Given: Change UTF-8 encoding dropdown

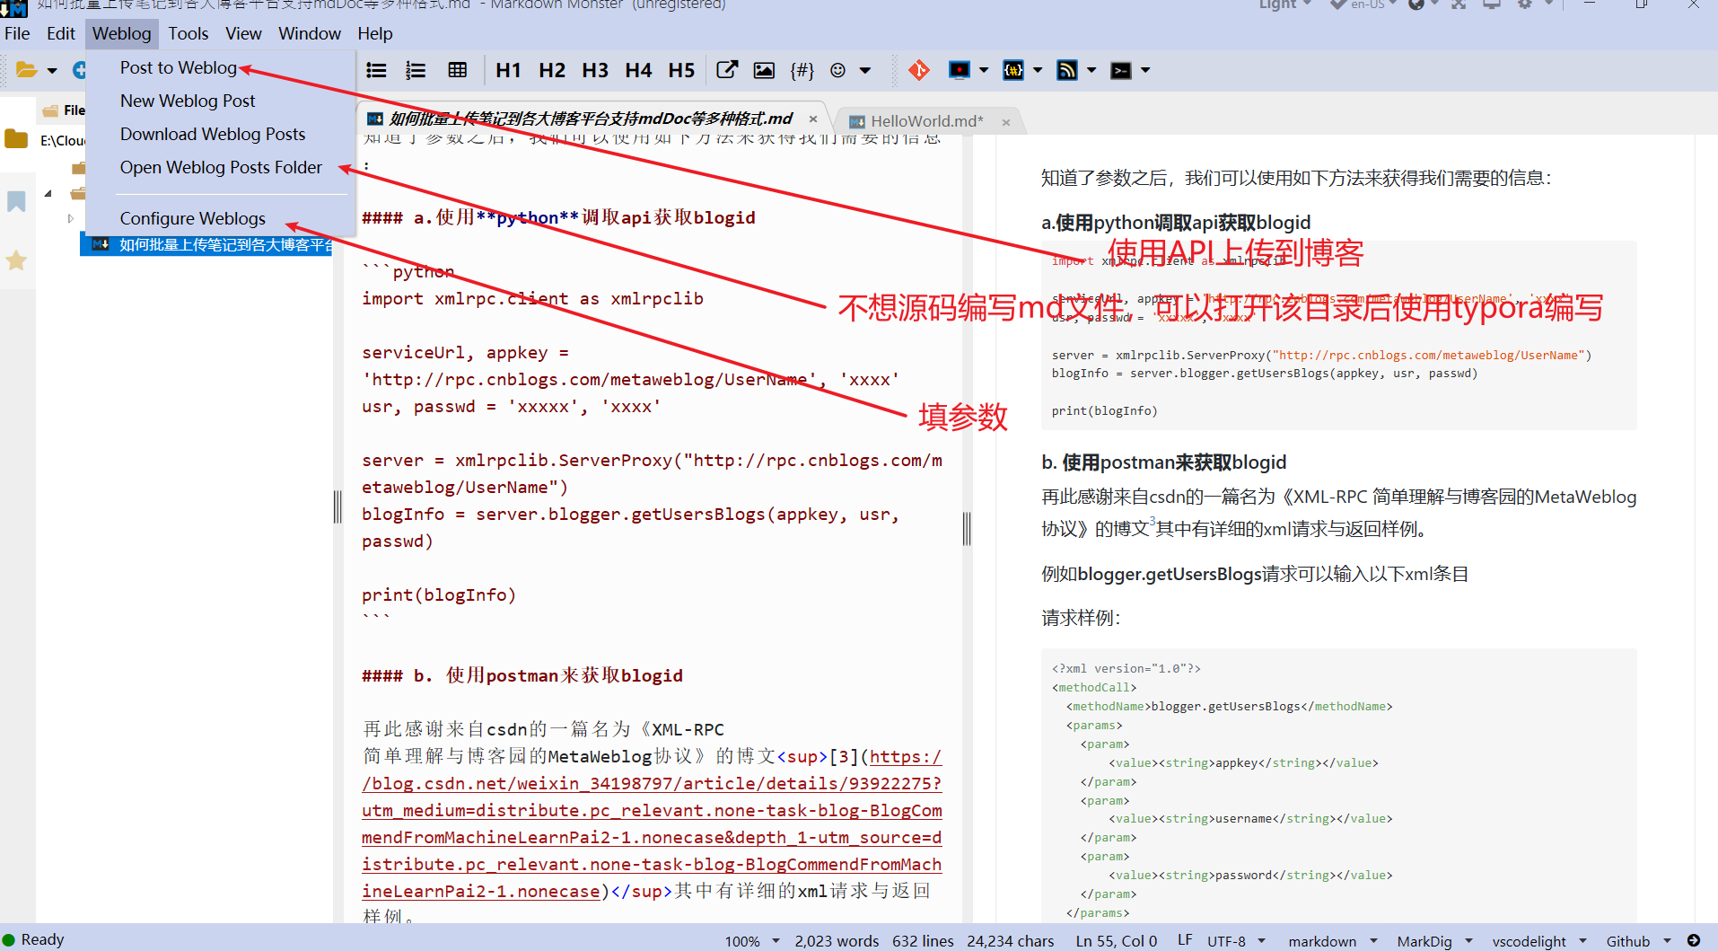Looking at the screenshot, I should click(x=1236, y=941).
